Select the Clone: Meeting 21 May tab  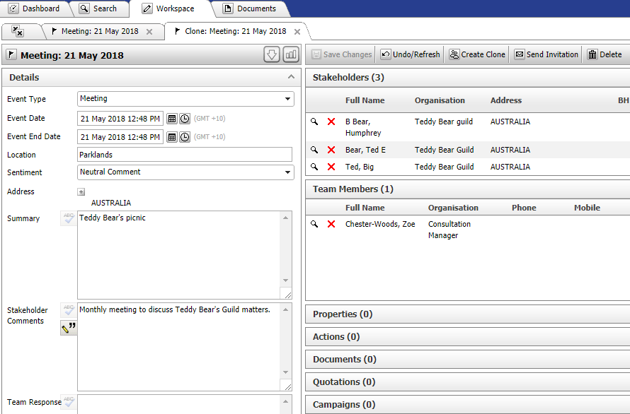point(236,31)
